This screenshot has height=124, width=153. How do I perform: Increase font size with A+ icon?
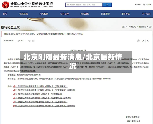pos(144,41)
